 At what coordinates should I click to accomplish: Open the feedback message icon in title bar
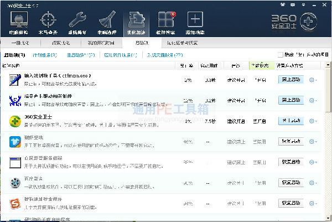293,4
